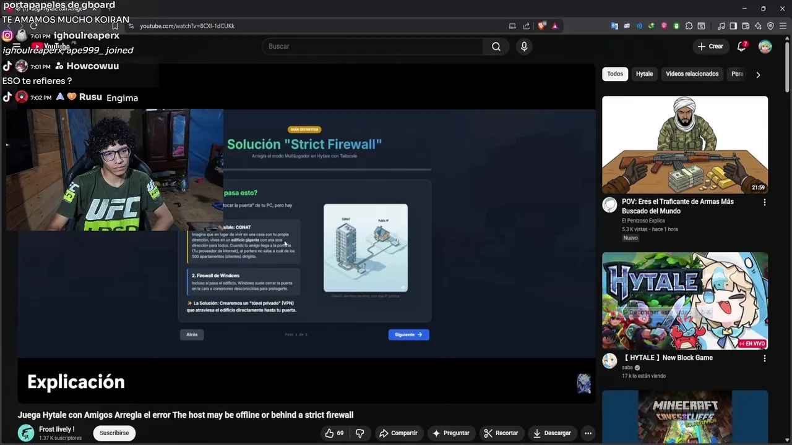The height and width of the screenshot is (445, 792).
Task: Click the 17 k lo están viendo text
Action: click(644, 376)
